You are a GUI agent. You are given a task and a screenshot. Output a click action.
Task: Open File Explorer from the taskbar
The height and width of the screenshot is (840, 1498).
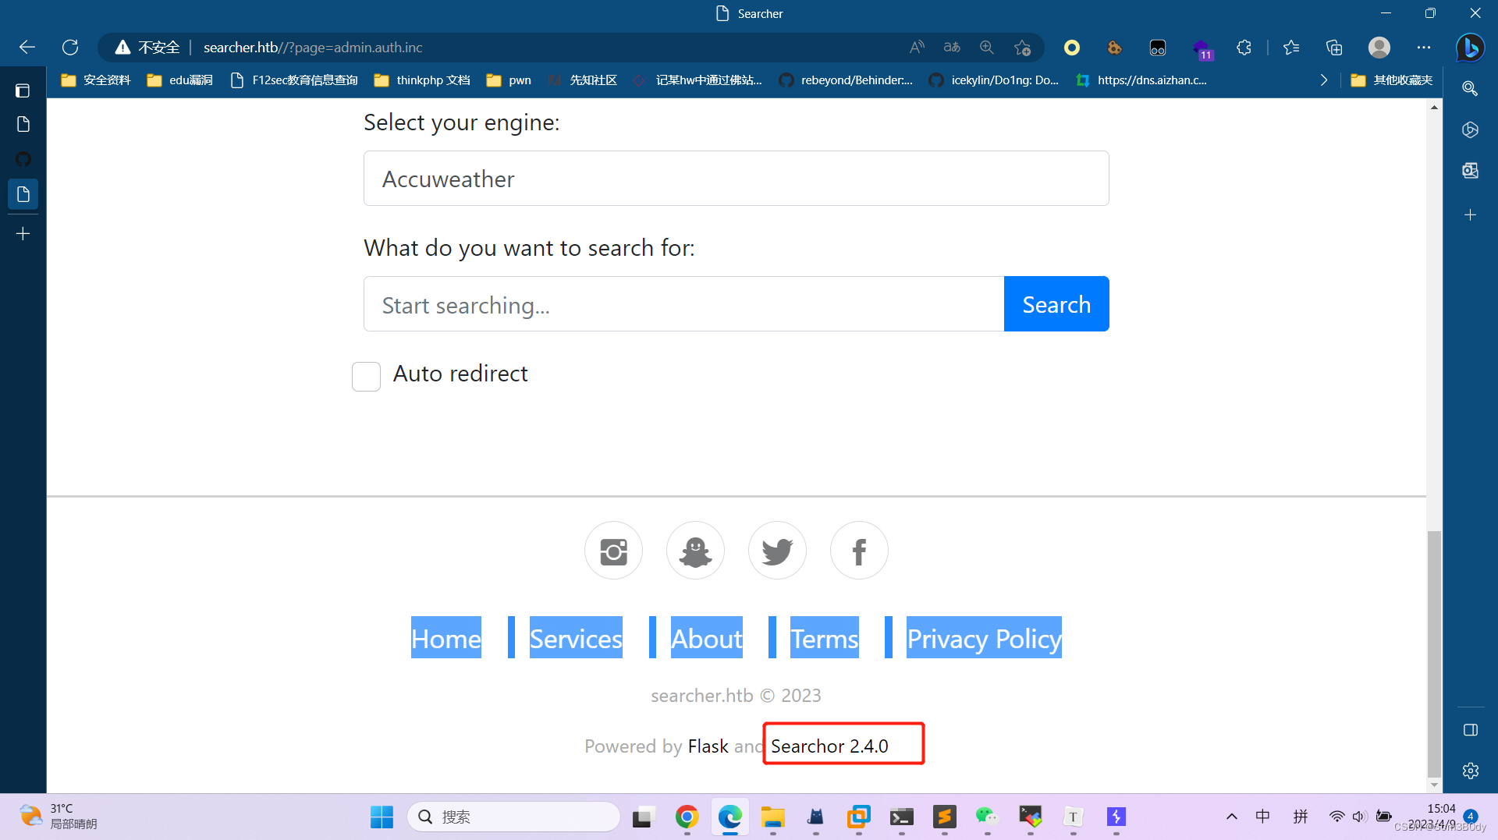point(772,817)
